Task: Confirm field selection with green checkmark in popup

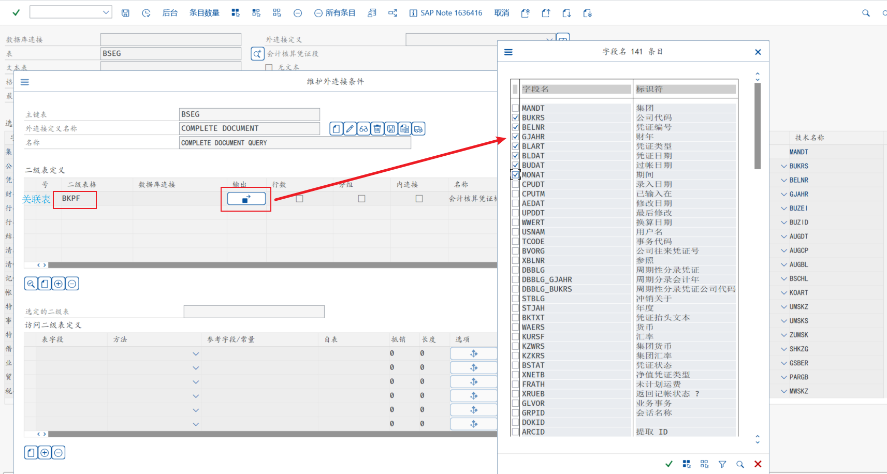Action: coord(669,464)
